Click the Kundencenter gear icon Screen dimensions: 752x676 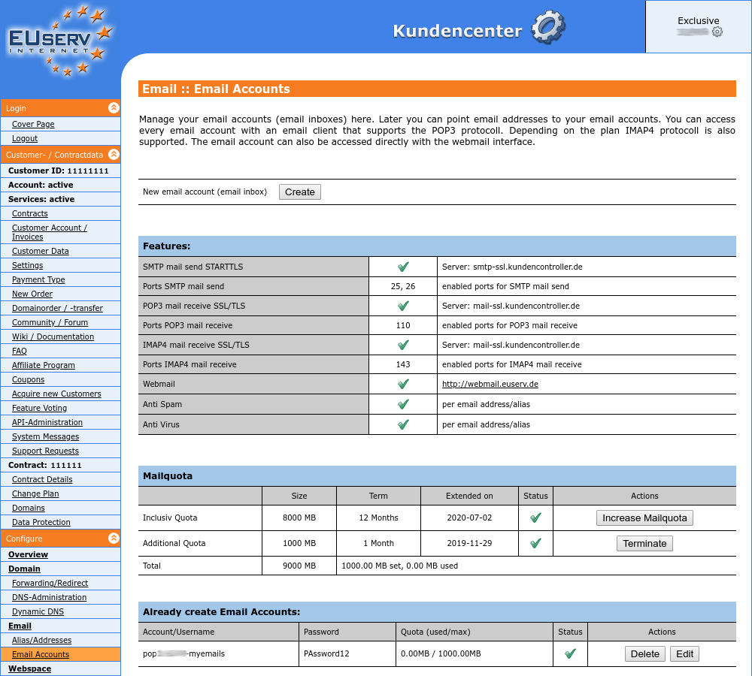coord(548,27)
